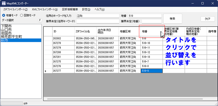Focus the 筆界未定(住所キーワード) input field
The height and width of the screenshot is (106, 218).
point(98,21)
